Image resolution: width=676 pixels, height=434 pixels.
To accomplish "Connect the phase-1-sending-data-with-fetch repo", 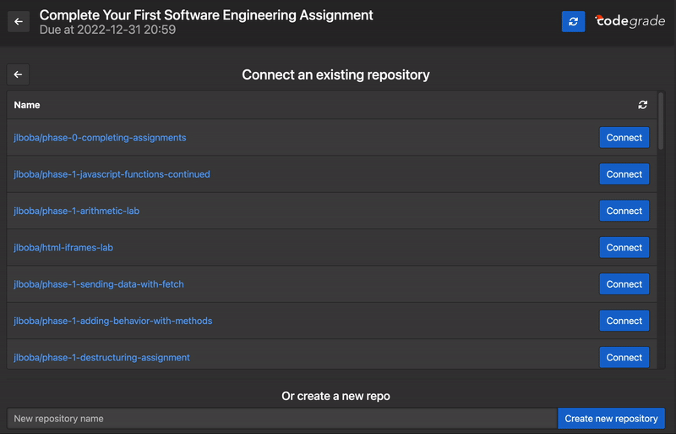I will (x=624, y=284).
